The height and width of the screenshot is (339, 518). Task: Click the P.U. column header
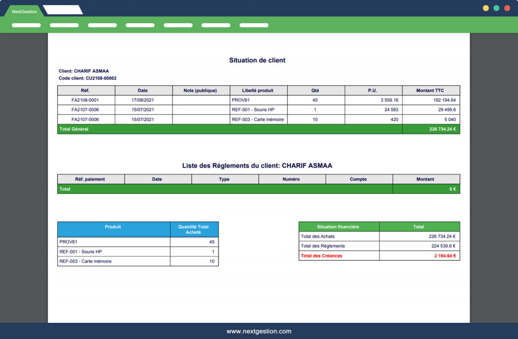click(x=374, y=91)
